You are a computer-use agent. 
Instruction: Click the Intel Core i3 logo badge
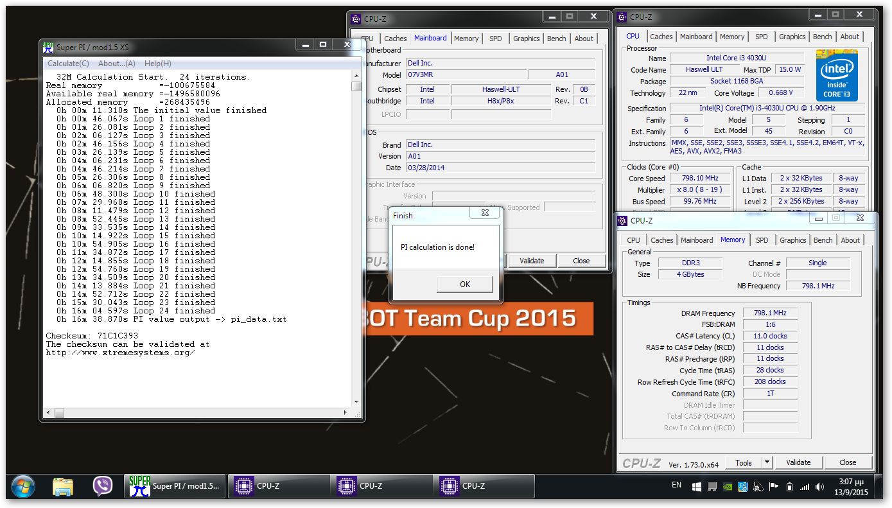[837, 76]
